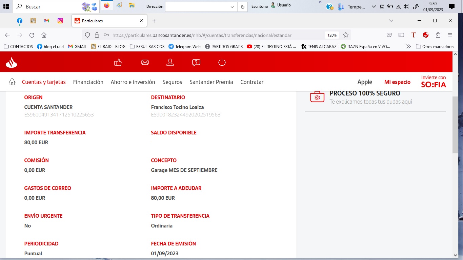Open the Otros marcadores folder
Viewport: 463px width, 260px height.
(x=435, y=46)
